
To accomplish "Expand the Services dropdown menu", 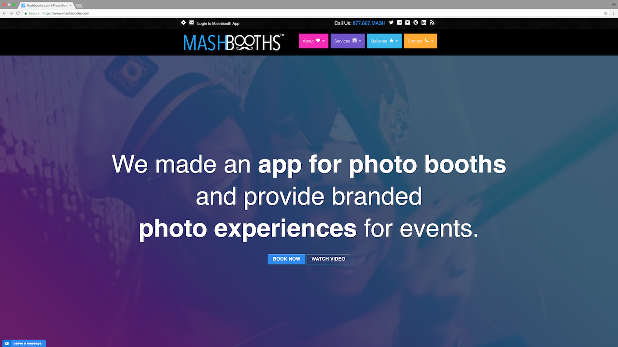I will tap(348, 41).
